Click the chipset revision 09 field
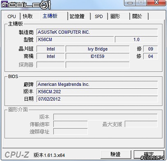This screenshot has width=167, height=161. pyautogui.click(x=151, y=49)
